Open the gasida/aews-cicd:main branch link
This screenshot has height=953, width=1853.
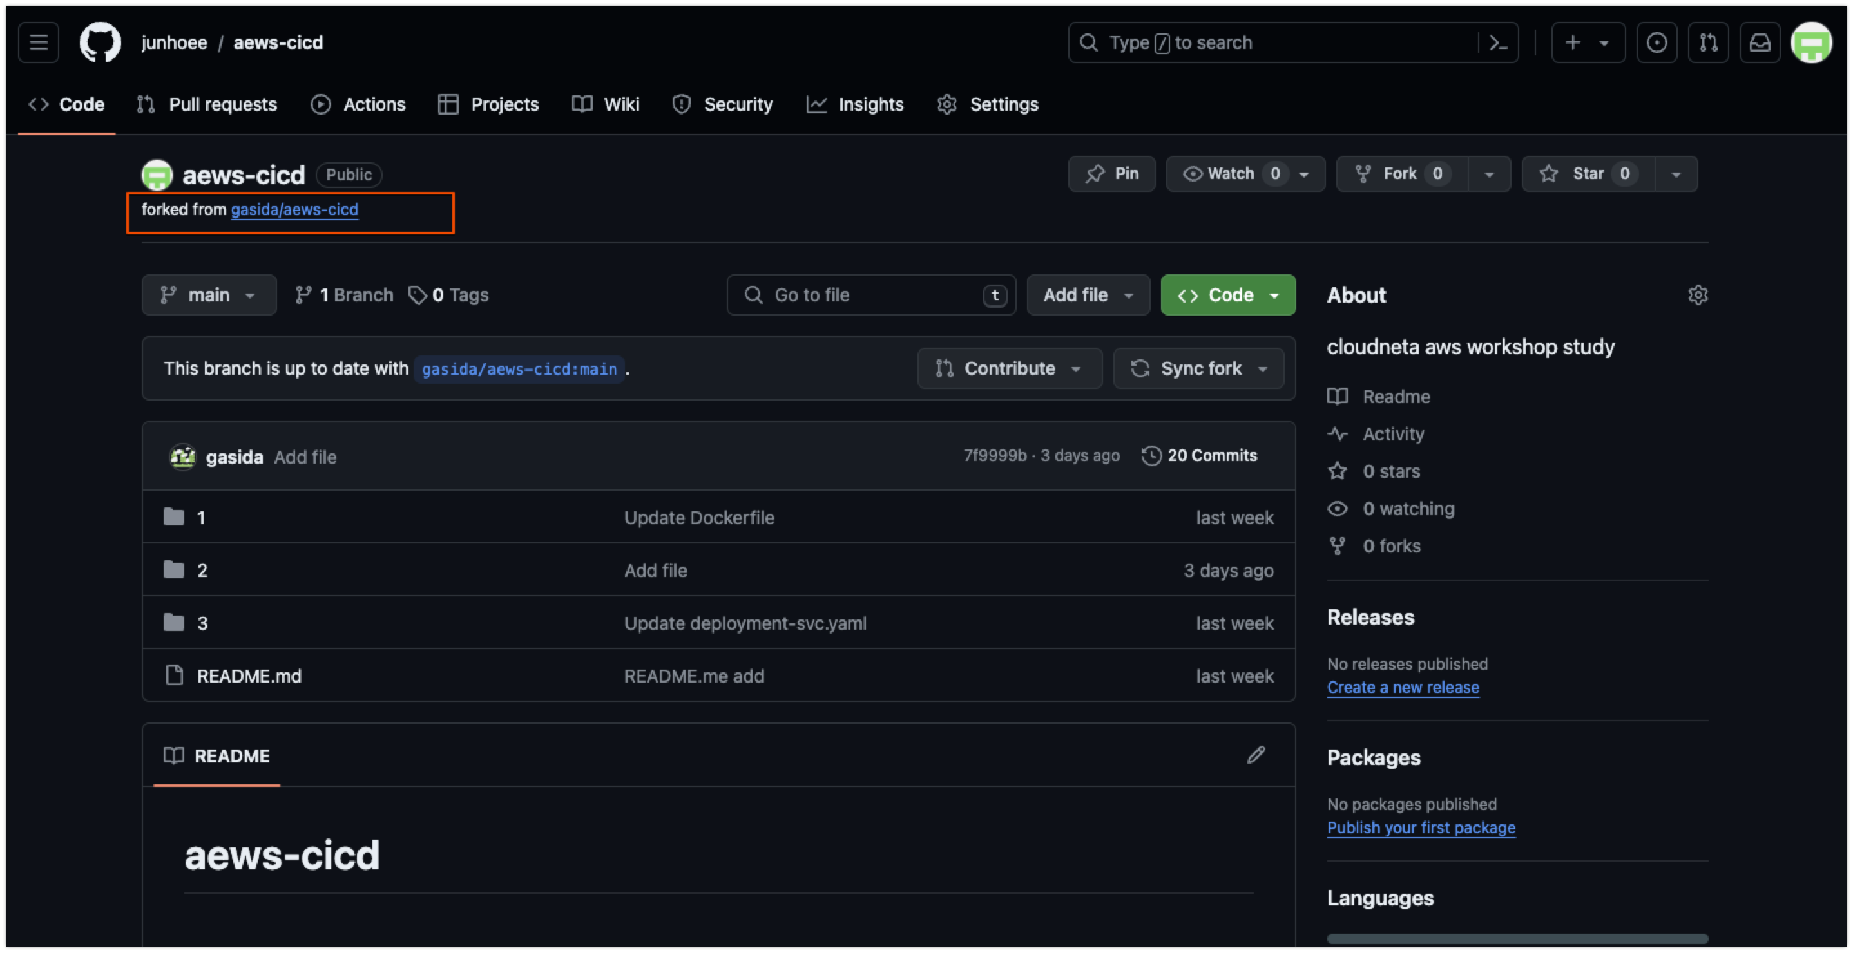coord(519,369)
